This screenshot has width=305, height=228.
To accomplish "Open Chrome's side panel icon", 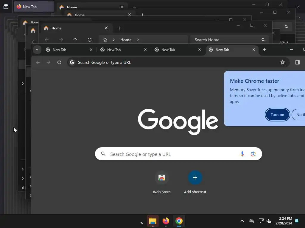I will pos(298,62).
